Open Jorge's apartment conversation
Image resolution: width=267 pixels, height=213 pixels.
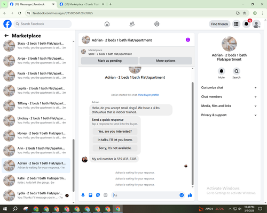click(x=36, y=61)
